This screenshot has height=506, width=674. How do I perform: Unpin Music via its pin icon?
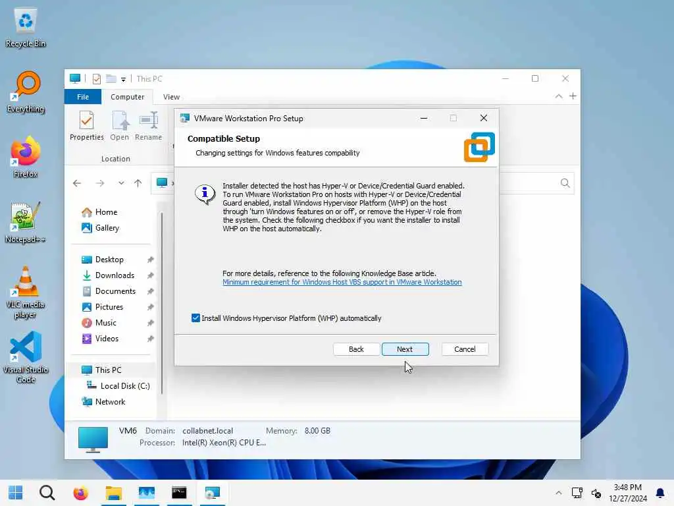point(151,323)
